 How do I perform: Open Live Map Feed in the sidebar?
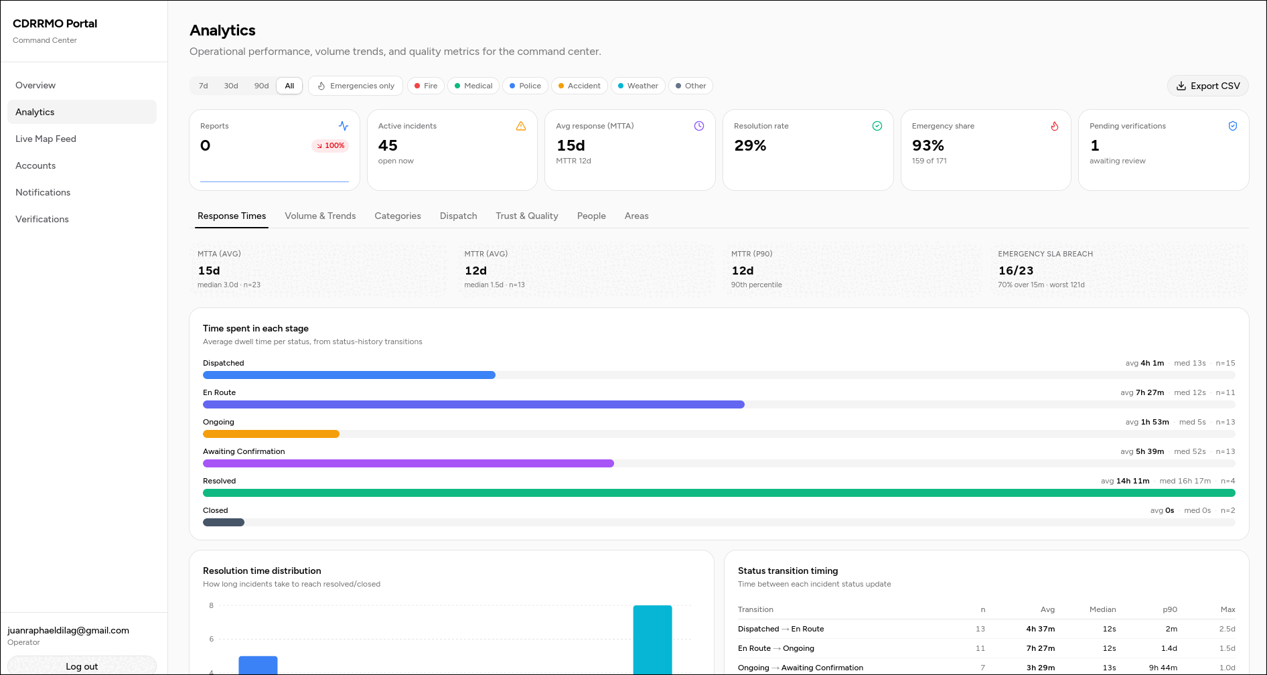click(x=82, y=139)
